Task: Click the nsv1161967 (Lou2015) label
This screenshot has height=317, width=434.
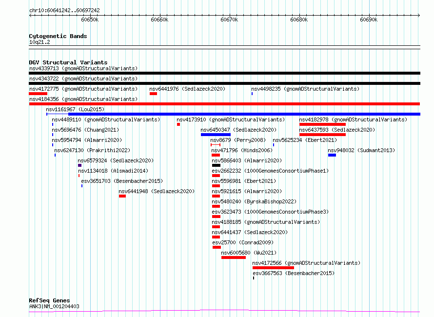Action: [x=75, y=109]
